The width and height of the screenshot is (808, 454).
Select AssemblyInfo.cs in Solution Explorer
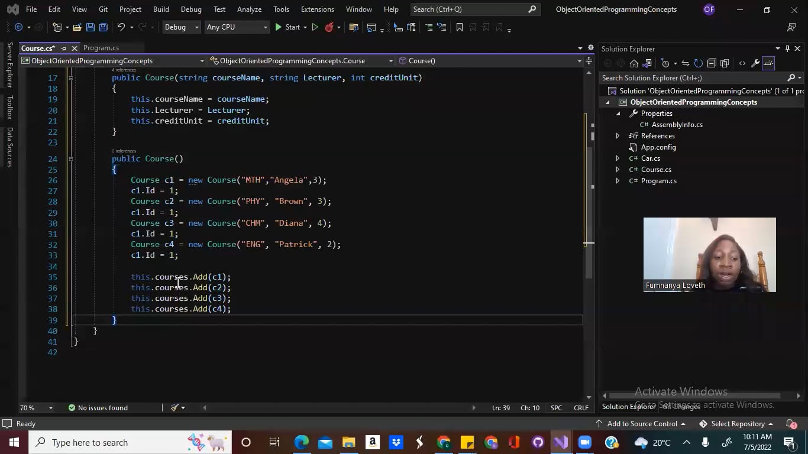tap(677, 125)
